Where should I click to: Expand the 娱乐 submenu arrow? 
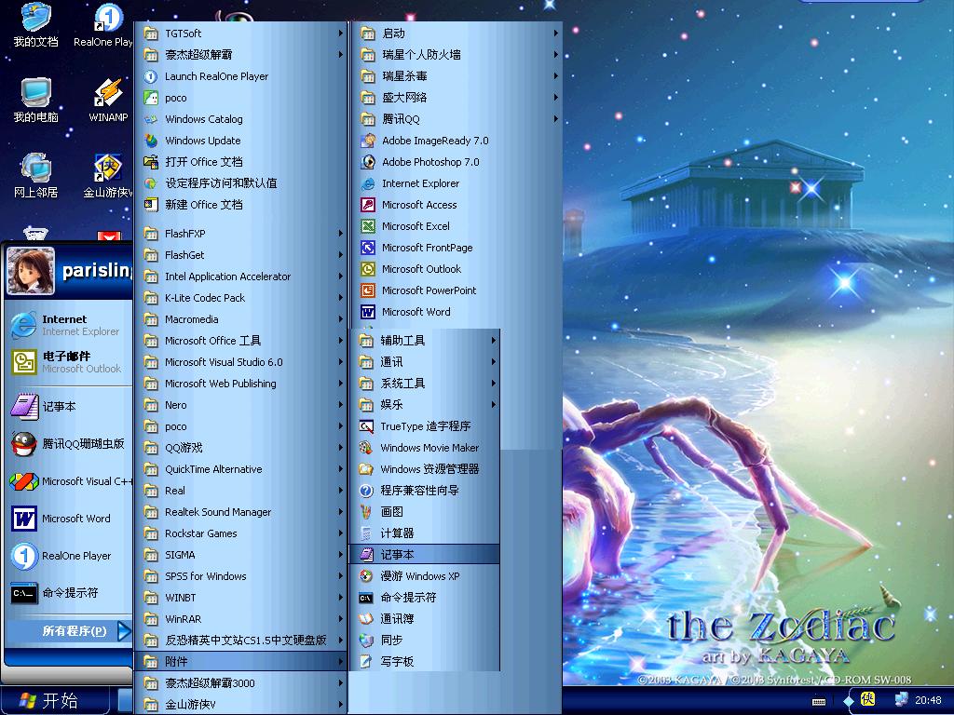494,405
